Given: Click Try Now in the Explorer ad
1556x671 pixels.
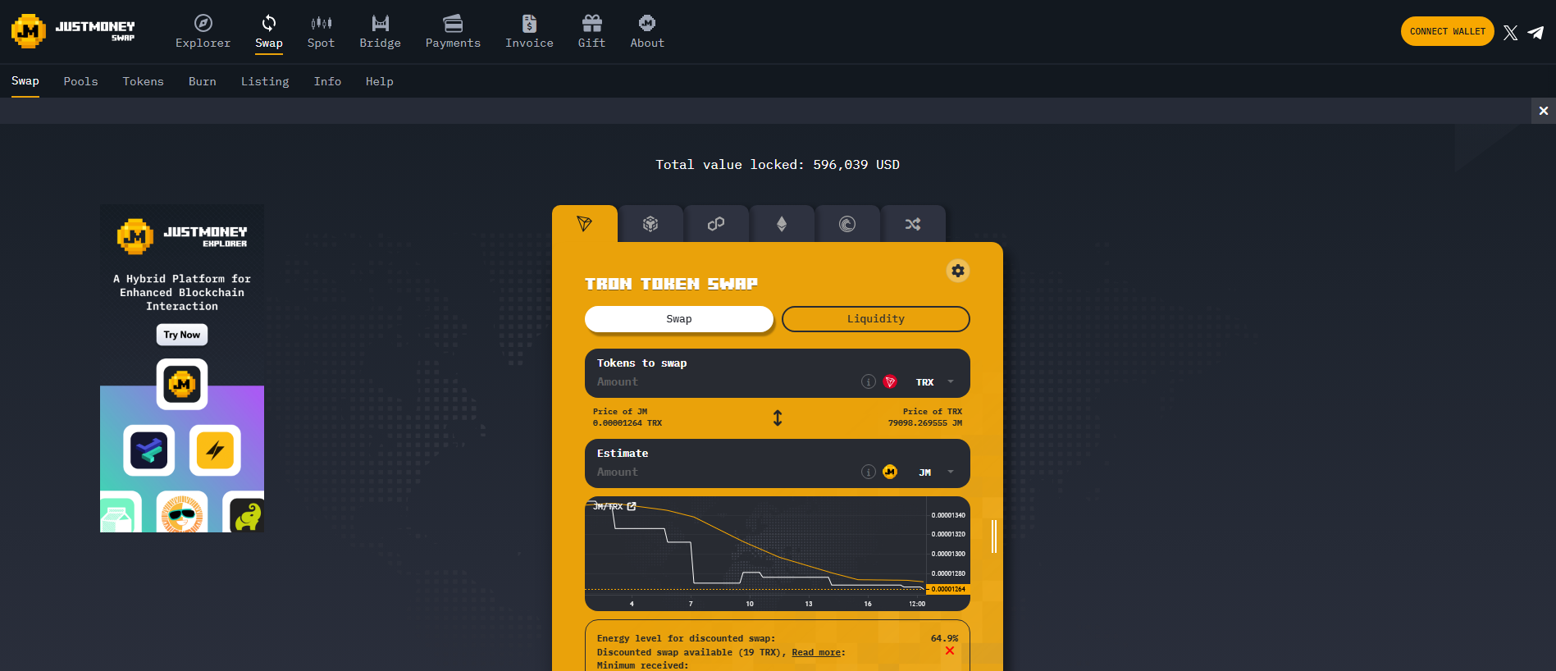Looking at the screenshot, I should [x=182, y=335].
